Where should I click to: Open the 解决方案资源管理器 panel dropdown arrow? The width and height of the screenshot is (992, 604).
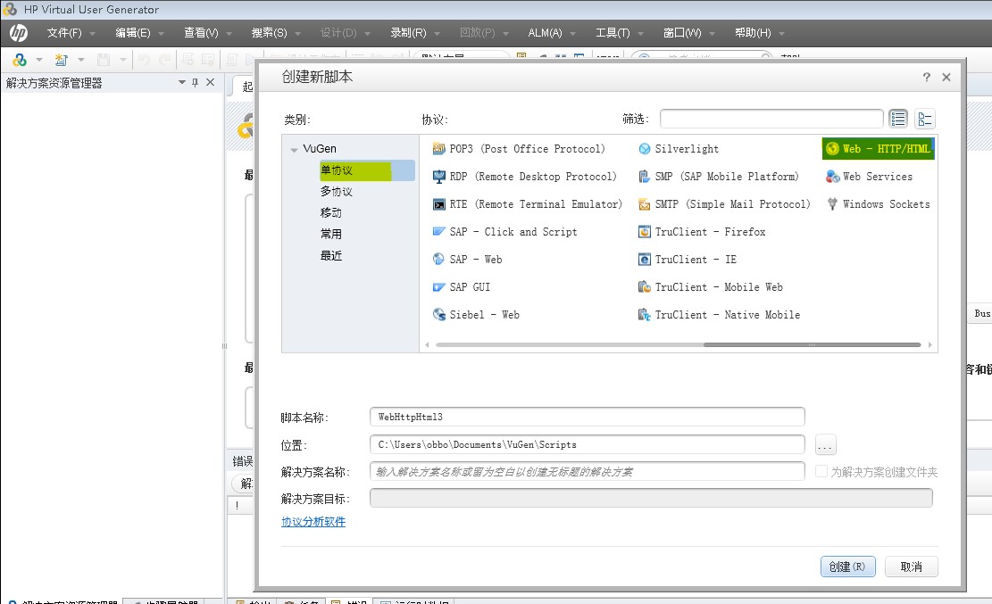181,83
